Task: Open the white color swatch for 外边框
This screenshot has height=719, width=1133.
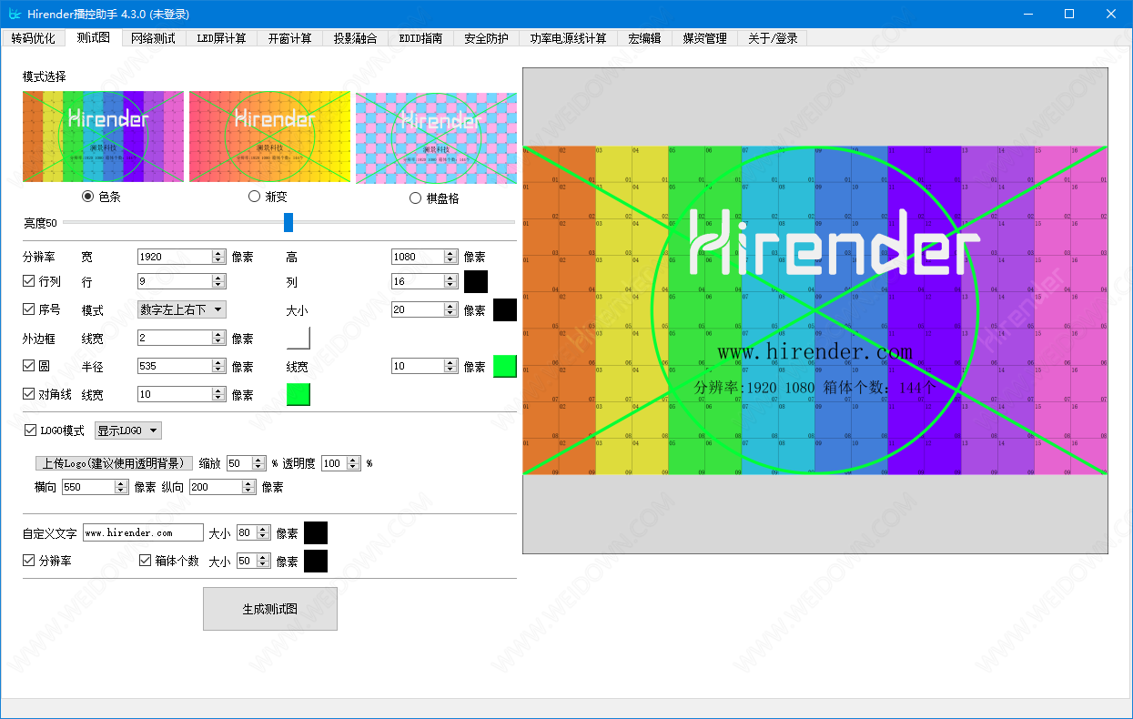Action: 298,338
